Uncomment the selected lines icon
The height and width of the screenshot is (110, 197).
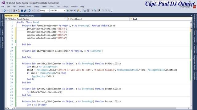pyautogui.click(x=95, y=11)
